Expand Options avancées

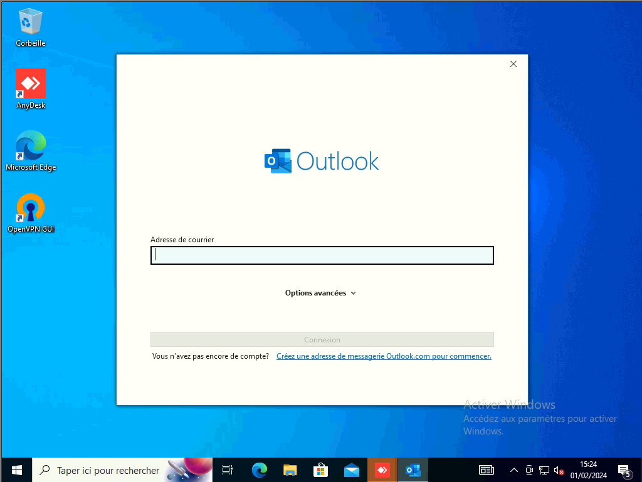point(320,293)
